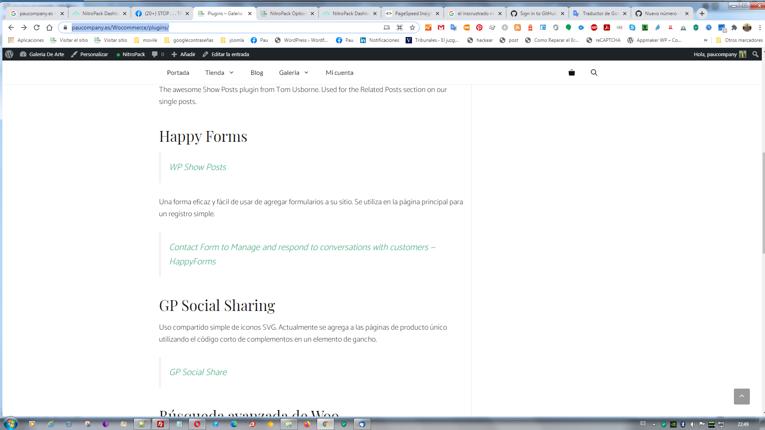Open NitroPack in the admin bar
The width and height of the screenshot is (765, 430).
[x=130, y=54]
